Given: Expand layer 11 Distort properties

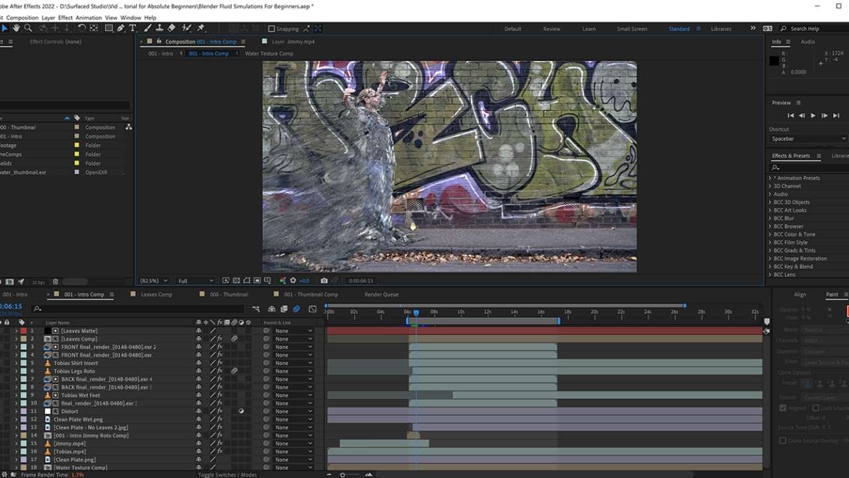Looking at the screenshot, I should click(x=16, y=412).
